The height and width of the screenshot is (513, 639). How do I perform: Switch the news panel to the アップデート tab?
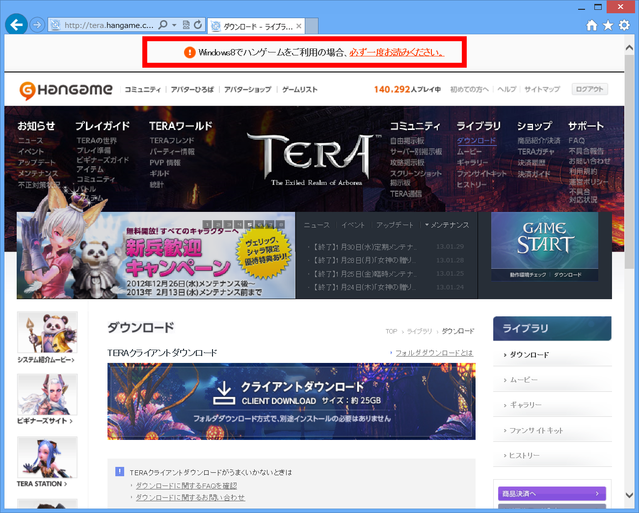click(395, 225)
